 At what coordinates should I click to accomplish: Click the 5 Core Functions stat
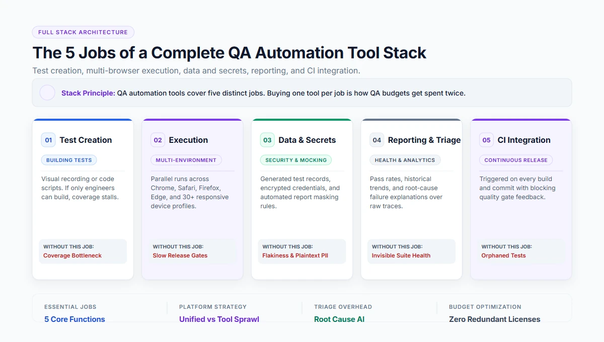coord(74,319)
